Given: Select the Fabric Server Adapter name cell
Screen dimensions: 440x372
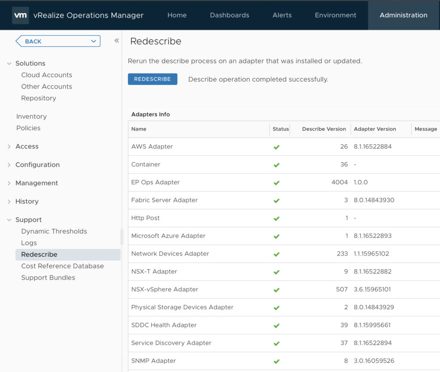Looking at the screenshot, I should tap(165, 200).
